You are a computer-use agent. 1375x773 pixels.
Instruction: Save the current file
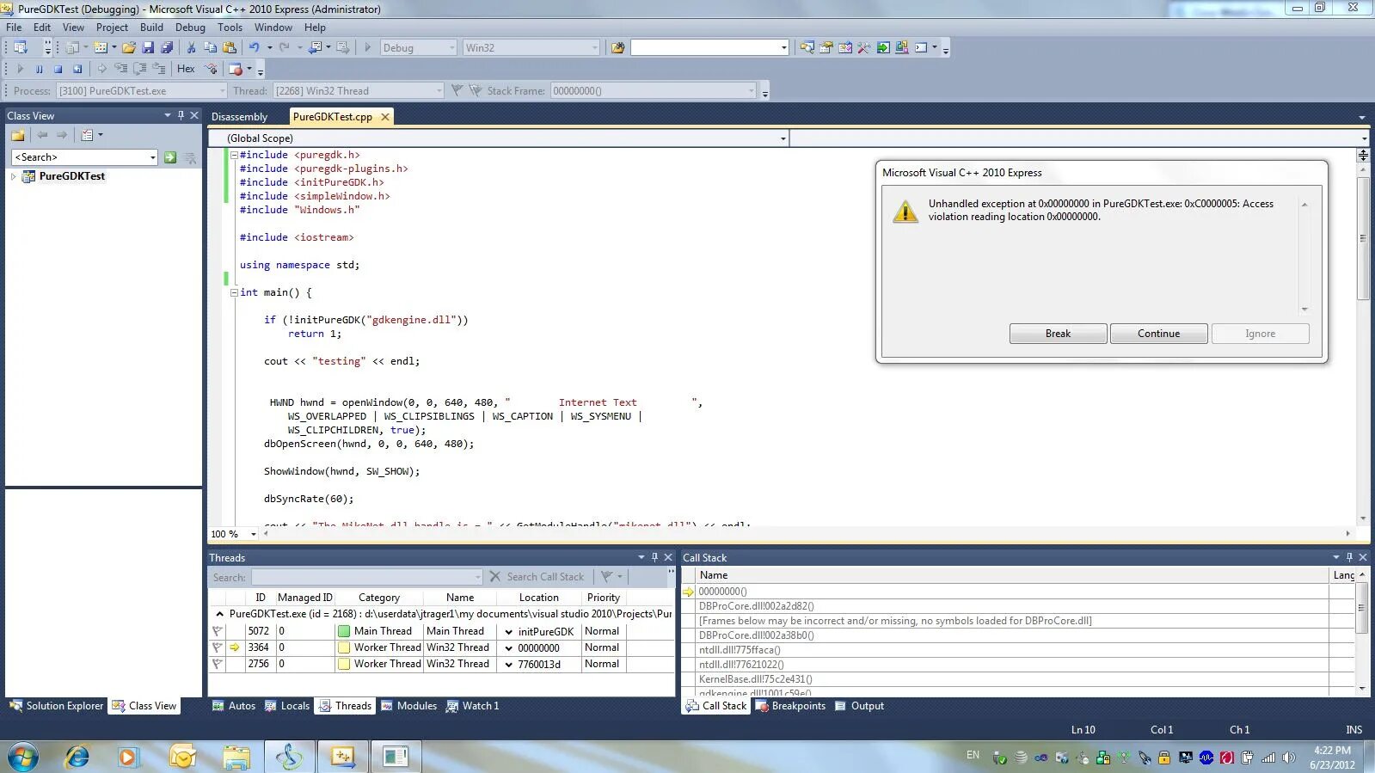click(x=148, y=48)
